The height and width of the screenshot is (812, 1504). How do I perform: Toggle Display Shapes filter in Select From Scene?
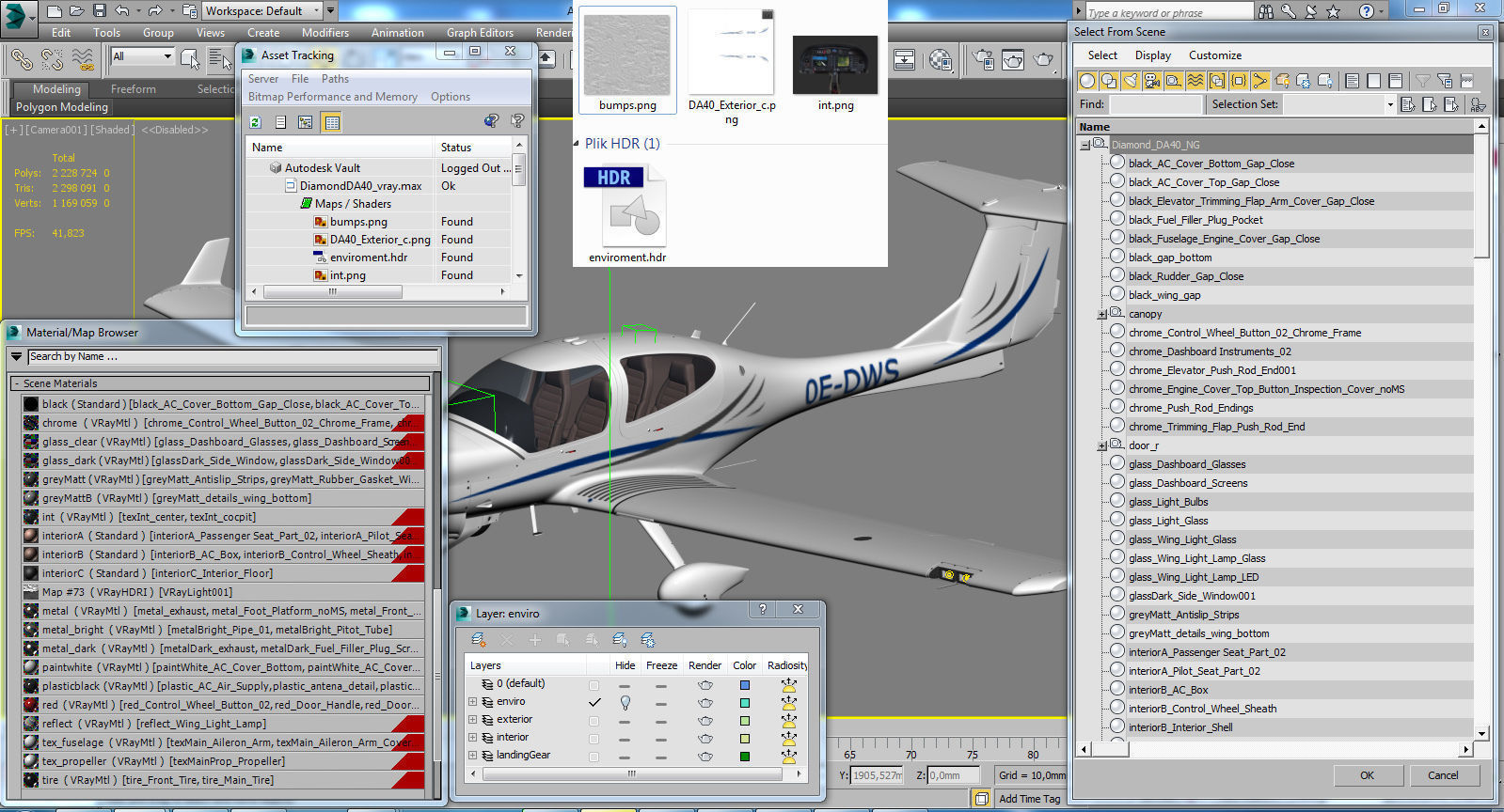1109,81
